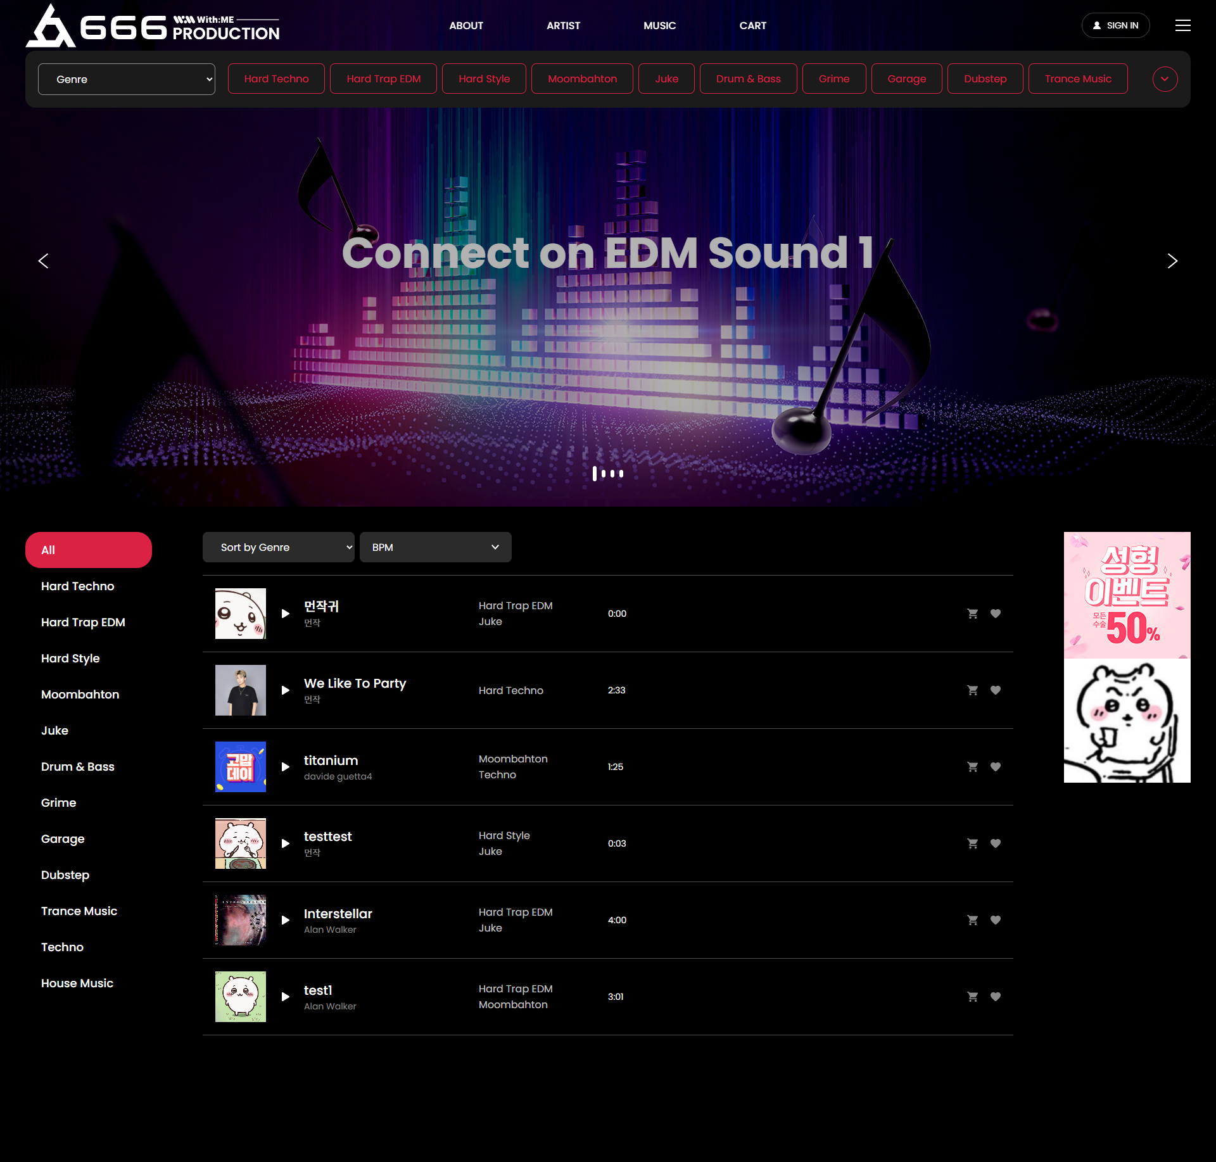Open the Interstellar track title
The height and width of the screenshot is (1162, 1216).
point(338,914)
